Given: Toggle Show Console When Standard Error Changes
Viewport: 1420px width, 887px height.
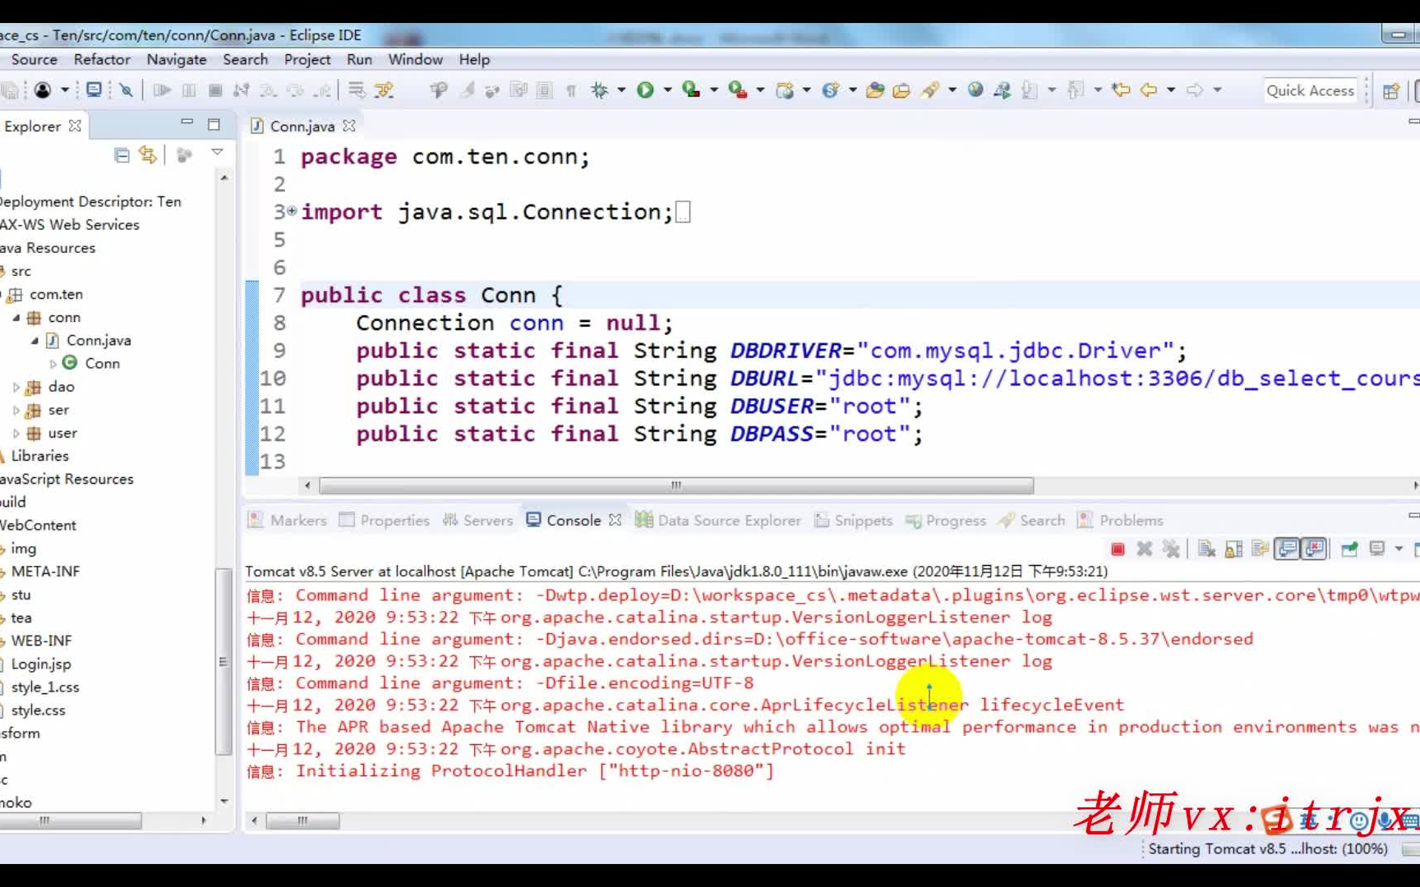Looking at the screenshot, I should coord(1315,549).
